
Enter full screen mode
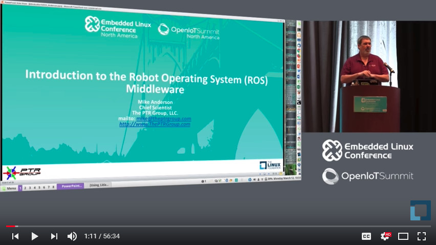tap(422, 236)
